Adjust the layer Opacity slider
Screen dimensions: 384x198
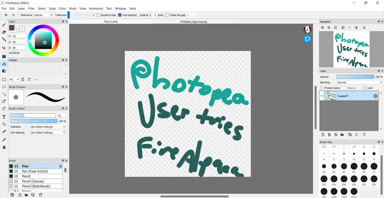(355, 77)
